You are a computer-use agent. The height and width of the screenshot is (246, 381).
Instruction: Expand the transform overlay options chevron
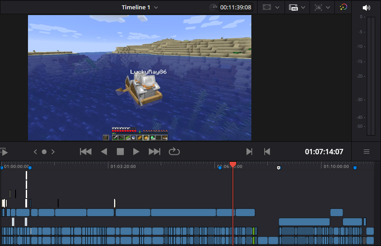[328, 8]
